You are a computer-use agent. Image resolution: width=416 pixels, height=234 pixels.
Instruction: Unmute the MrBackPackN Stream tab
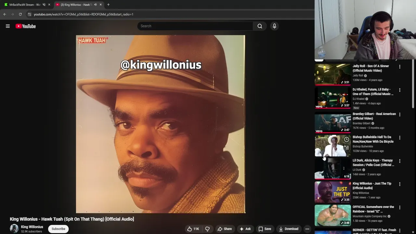click(x=44, y=5)
